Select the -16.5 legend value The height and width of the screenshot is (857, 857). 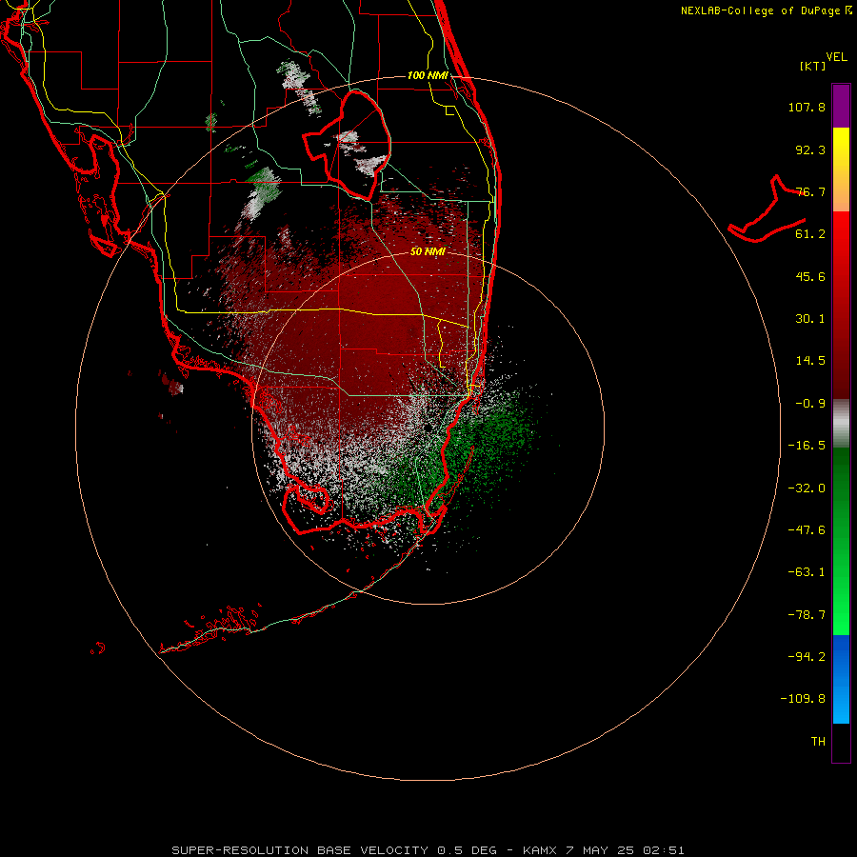click(807, 446)
